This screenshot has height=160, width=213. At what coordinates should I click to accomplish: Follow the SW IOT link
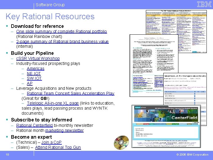pyautogui.click(x=34, y=78)
